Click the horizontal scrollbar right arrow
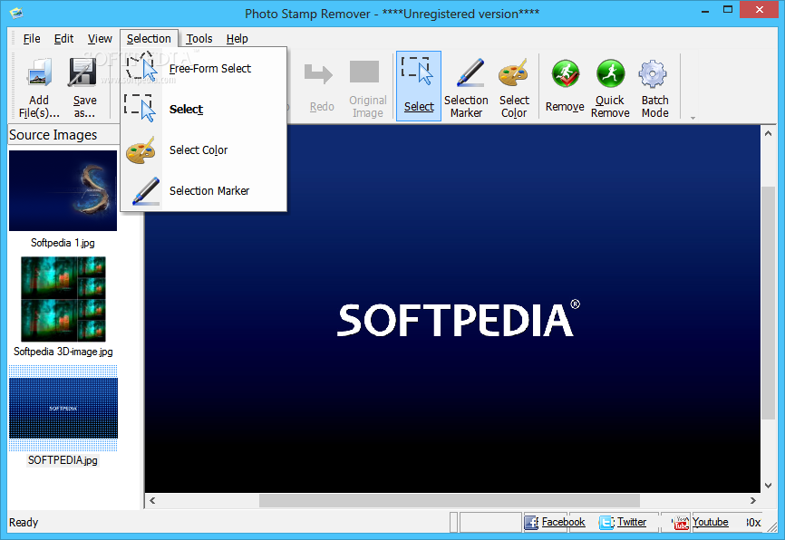 coord(752,500)
